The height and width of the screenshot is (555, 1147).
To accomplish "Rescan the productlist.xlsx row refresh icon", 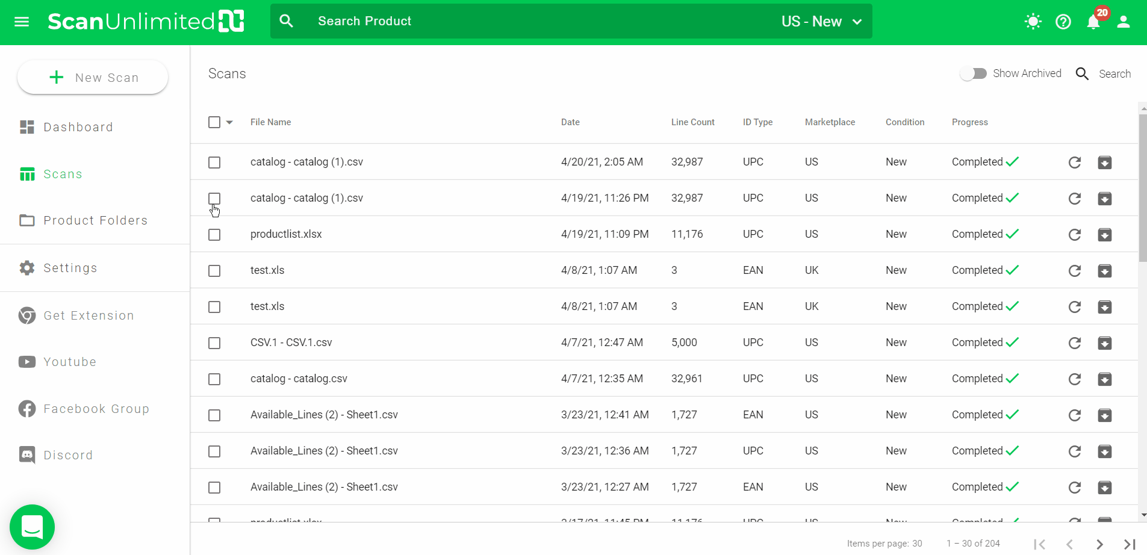I will coord(1074,235).
